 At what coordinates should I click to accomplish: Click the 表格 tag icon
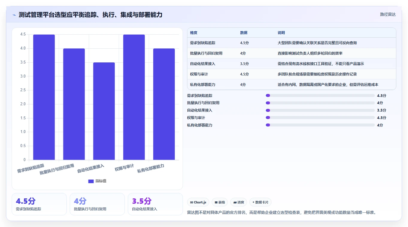[x=216, y=202]
